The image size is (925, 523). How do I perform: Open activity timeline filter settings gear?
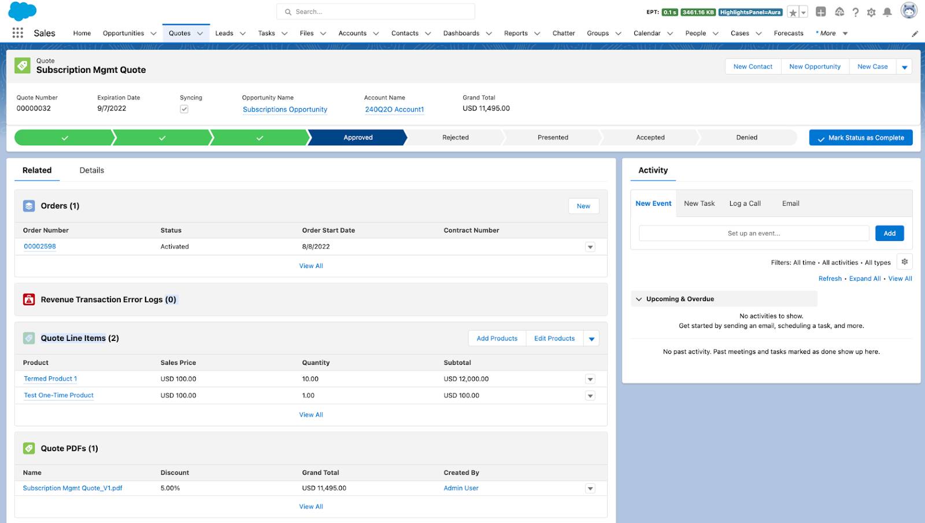(905, 262)
